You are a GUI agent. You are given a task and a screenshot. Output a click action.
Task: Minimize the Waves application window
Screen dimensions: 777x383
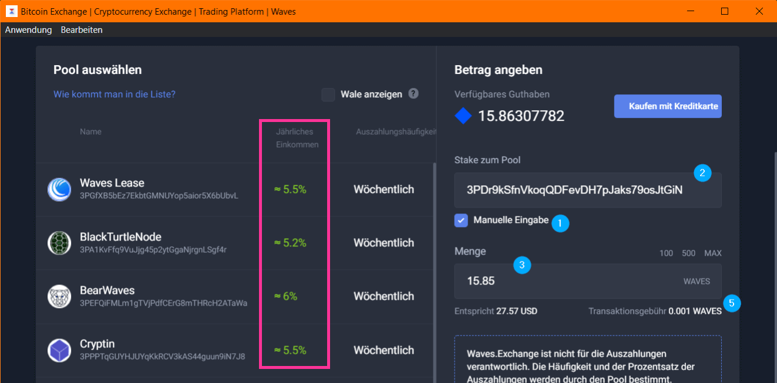[692, 11]
